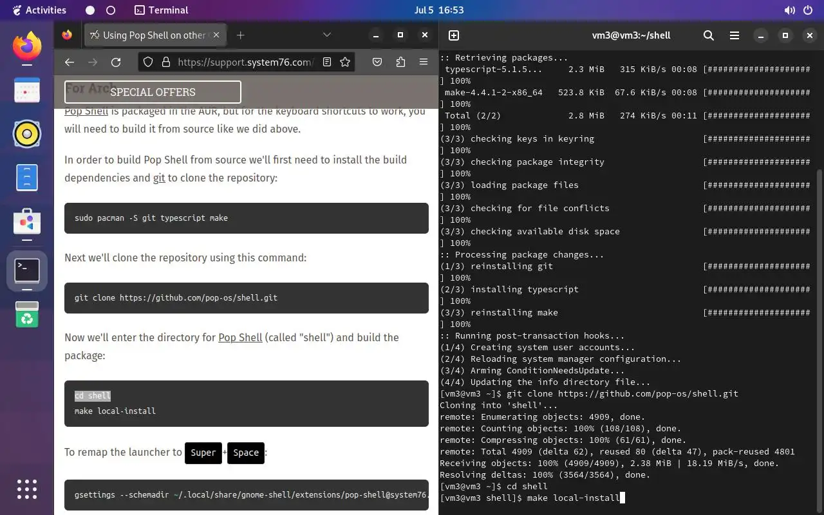Click the underlined 'git' link
The height and width of the screenshot is (515, 824).
pos(159,178)
